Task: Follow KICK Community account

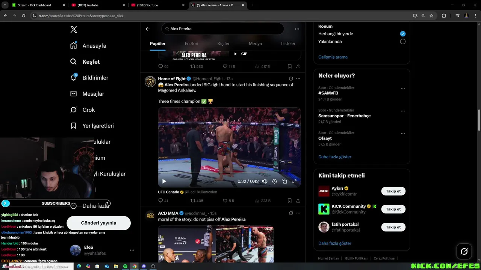Action: 393,209
